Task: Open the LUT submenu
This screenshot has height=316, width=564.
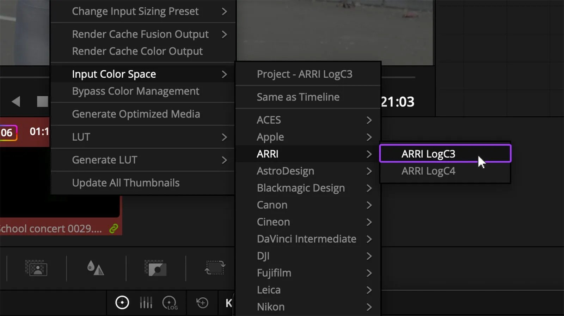Action: (143, 137)
